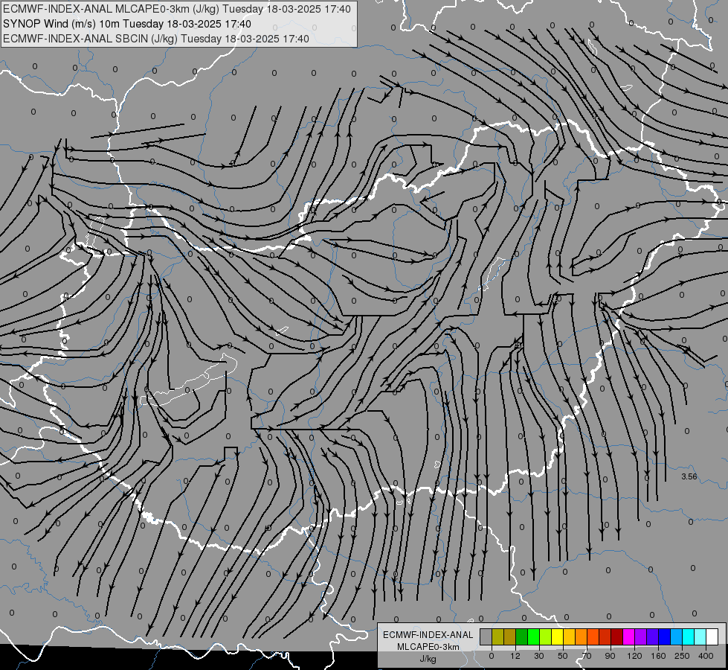Click the MLCAPE0-3km title line at top
This screenshot has height=670, width=728.
coord(177,9)
